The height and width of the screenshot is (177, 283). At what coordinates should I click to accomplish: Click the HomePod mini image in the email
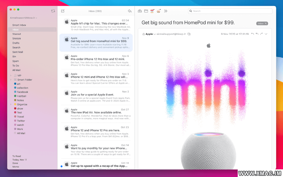(x=208, y=151)
